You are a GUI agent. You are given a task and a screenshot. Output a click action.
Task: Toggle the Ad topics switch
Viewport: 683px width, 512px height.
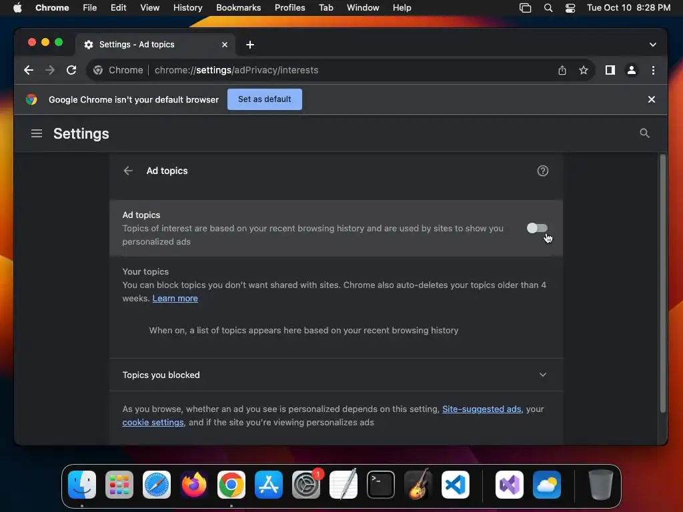coord(537,228)
